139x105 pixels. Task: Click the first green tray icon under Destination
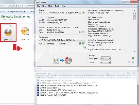[80, 43]
